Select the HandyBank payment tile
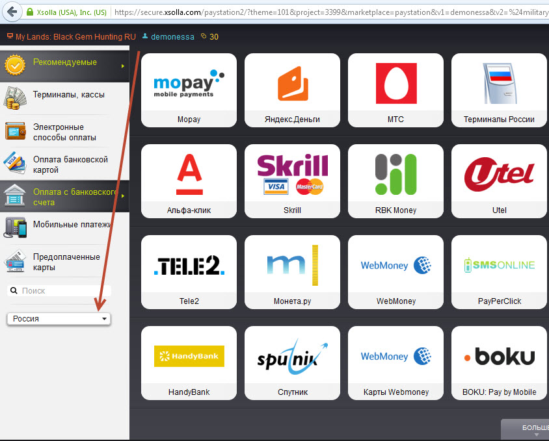The image size is (549, 441). 189,363
